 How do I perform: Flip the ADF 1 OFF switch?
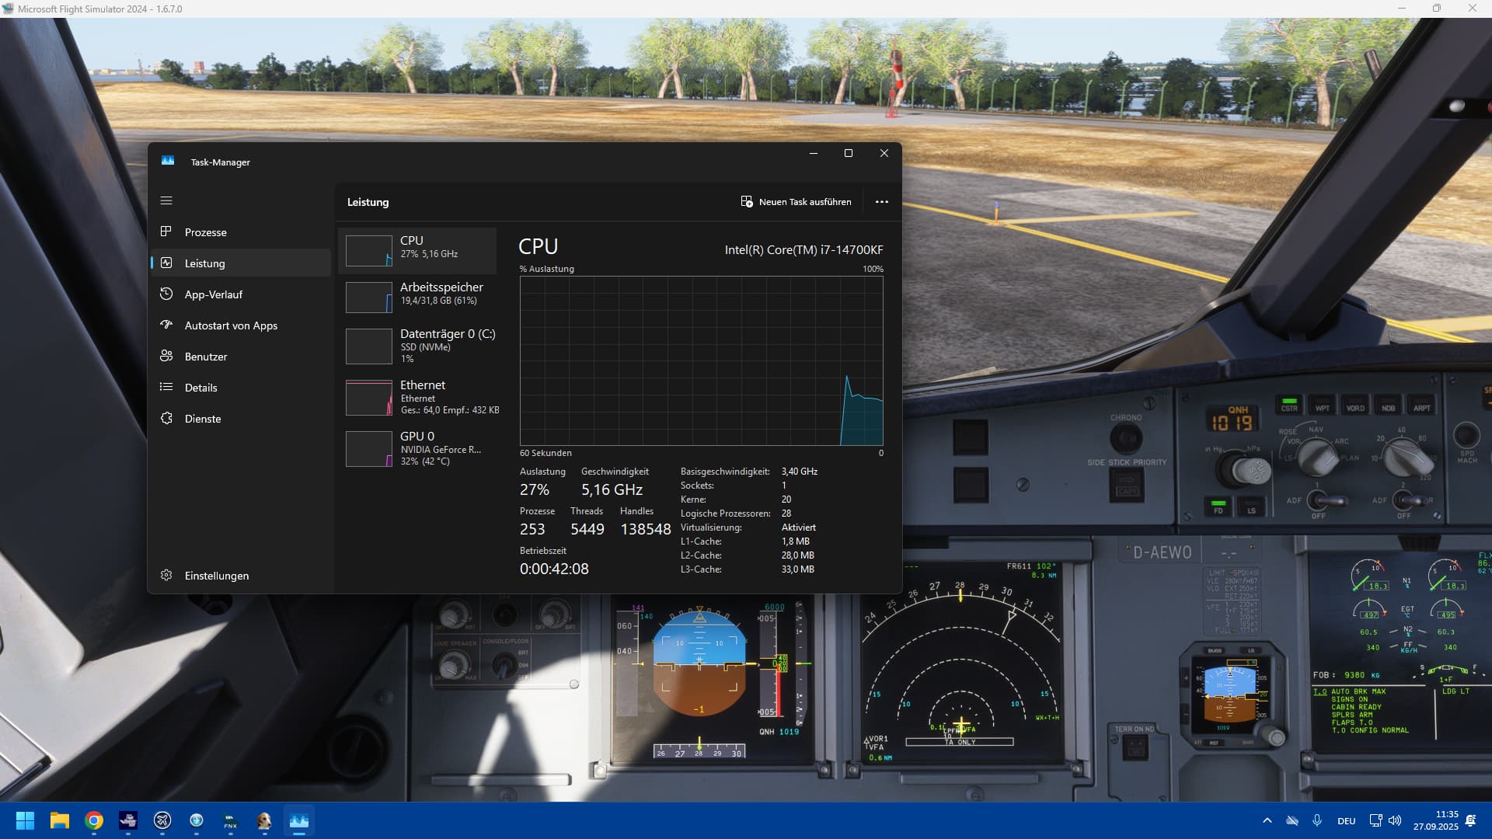pyautogui.click(x=1327, y=500)
